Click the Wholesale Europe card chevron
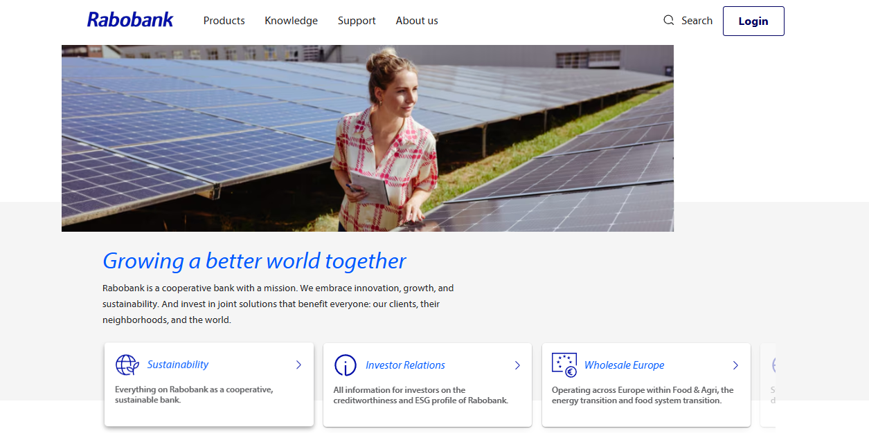 point(735,365)
